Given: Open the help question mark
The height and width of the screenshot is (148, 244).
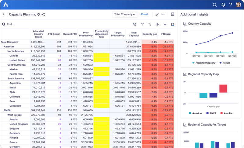Looking at the screenshot, I should click(x=231, y=5).
